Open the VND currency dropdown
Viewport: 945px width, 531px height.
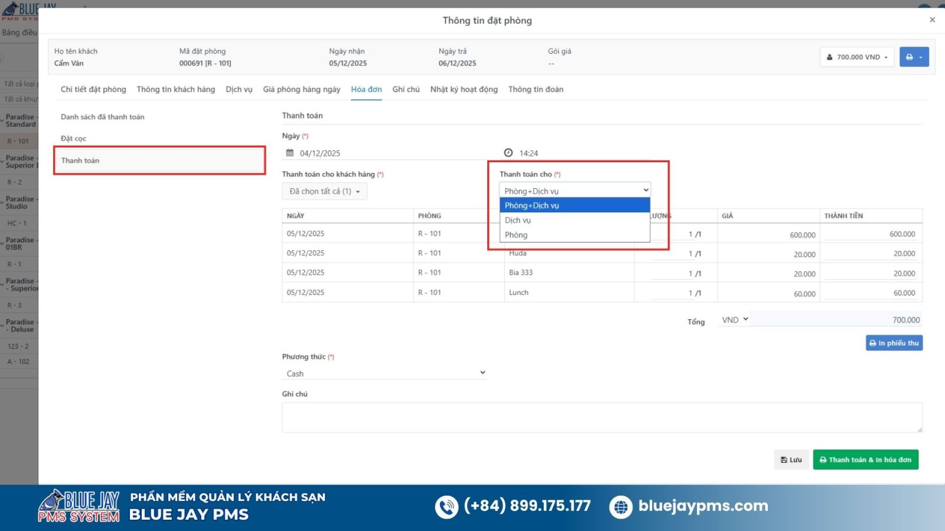(x=734, y=320)
